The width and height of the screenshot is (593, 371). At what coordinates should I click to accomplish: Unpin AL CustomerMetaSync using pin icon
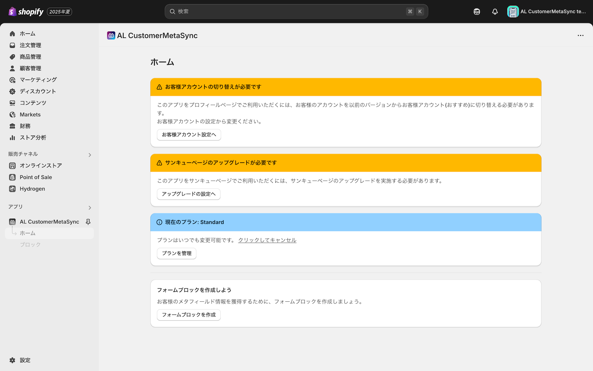pos(88,222)
